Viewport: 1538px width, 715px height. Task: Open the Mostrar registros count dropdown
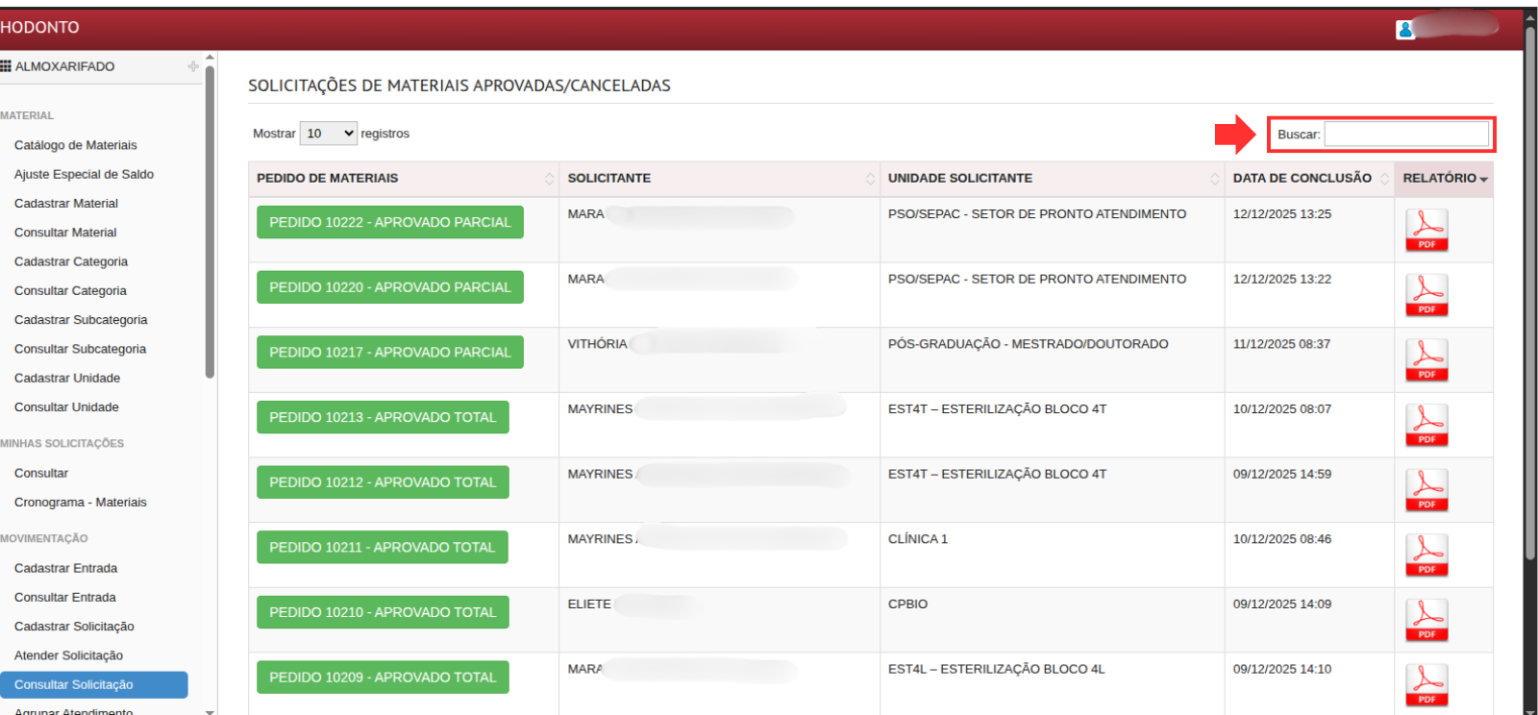click(x=329, y=134)
